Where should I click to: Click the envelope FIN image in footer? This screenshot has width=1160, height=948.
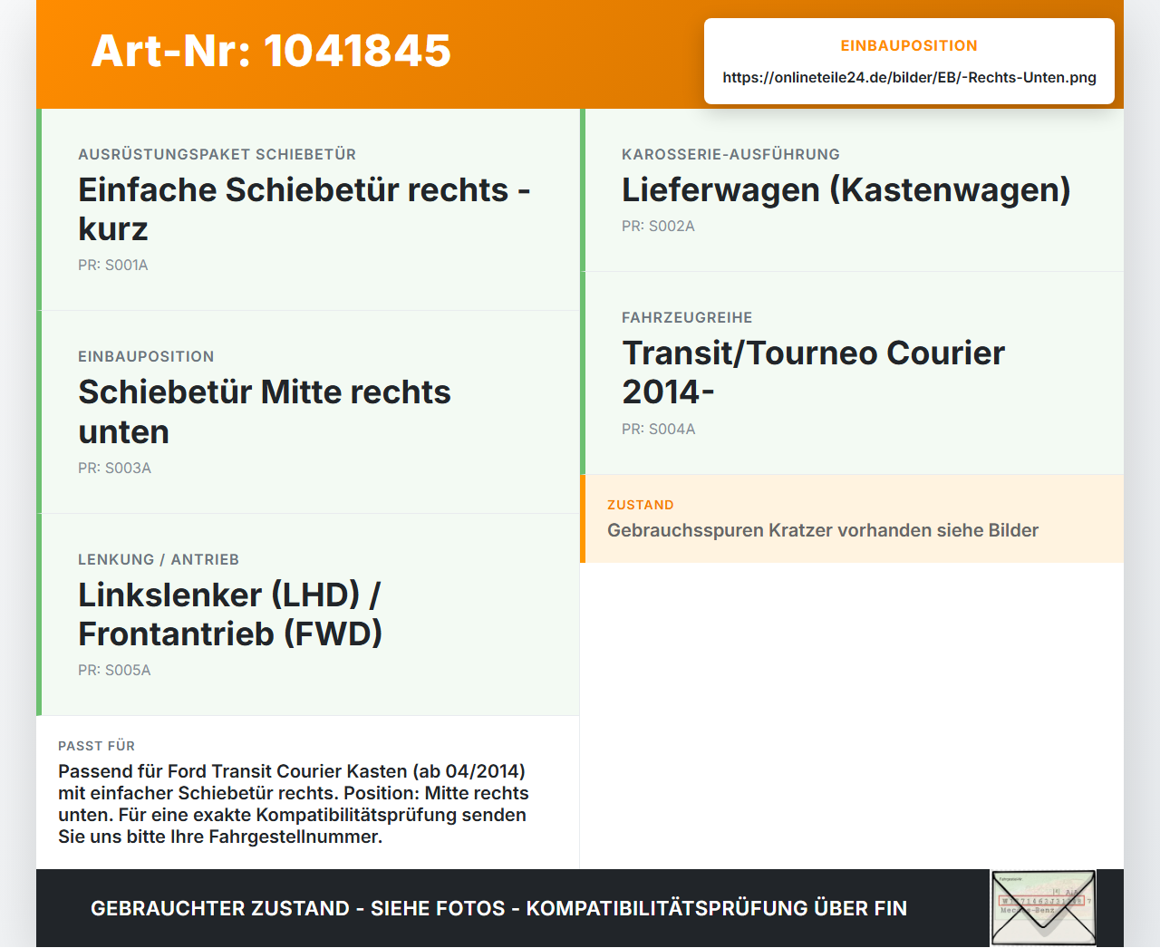click(x=1043, y=908)
